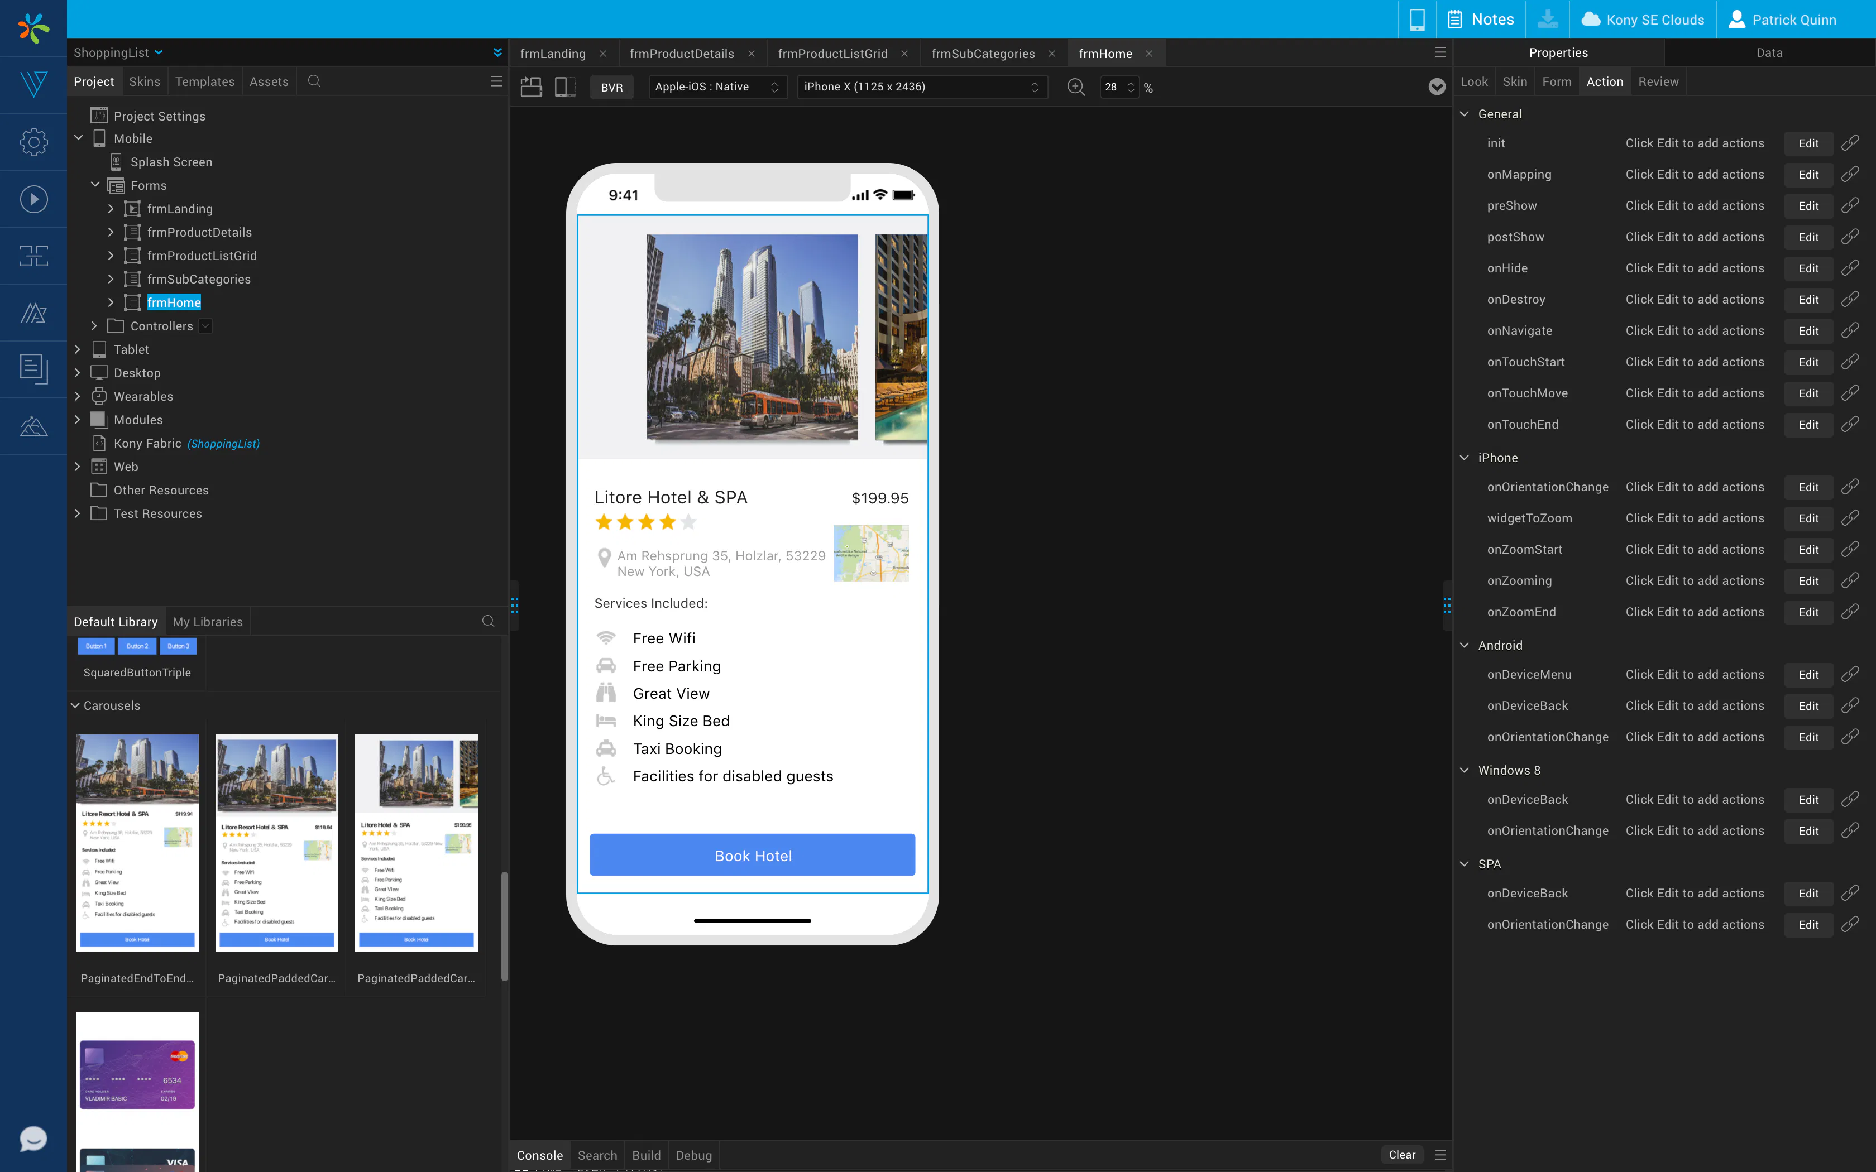Click the zoom percentage stepper arrows
The width and height of the screenshot is (1876, 1172).
click(x=1131, y=87)
